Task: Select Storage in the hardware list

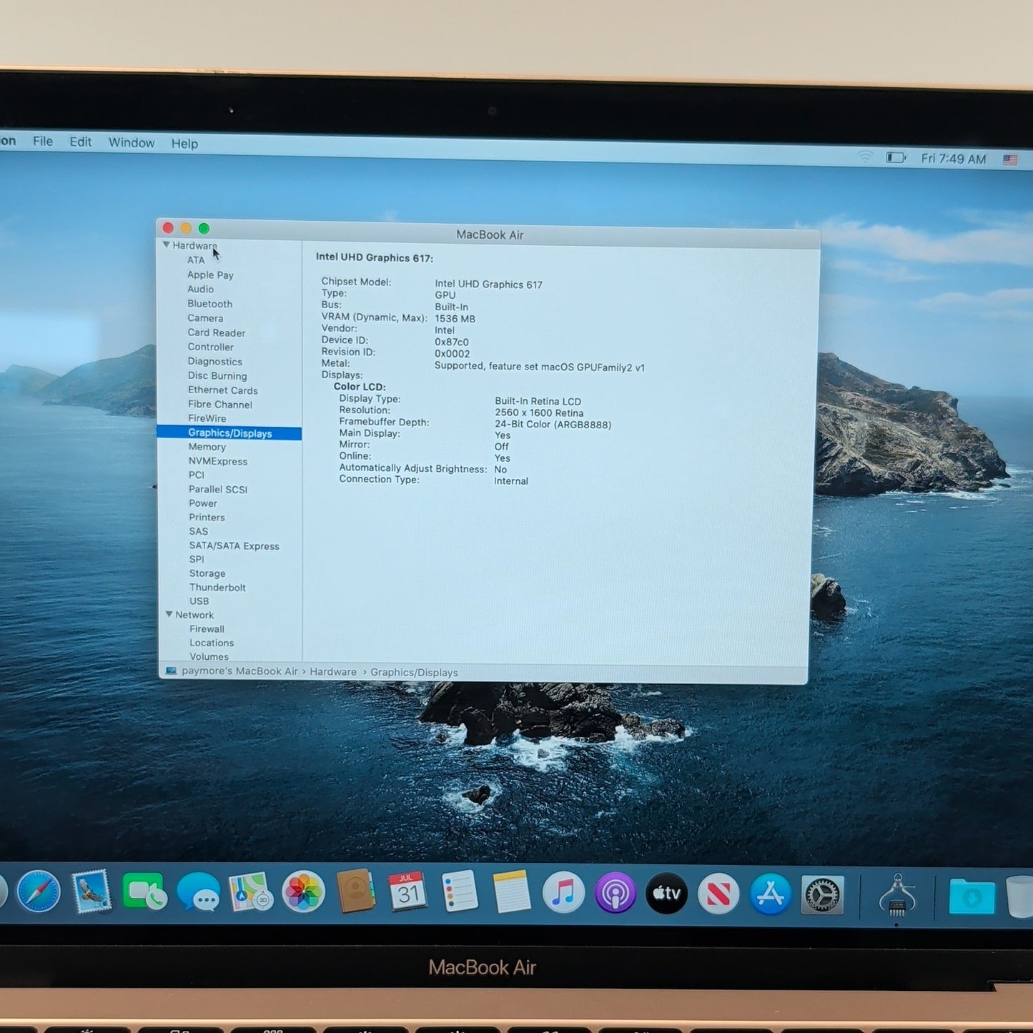Action: tap(207, 573)
